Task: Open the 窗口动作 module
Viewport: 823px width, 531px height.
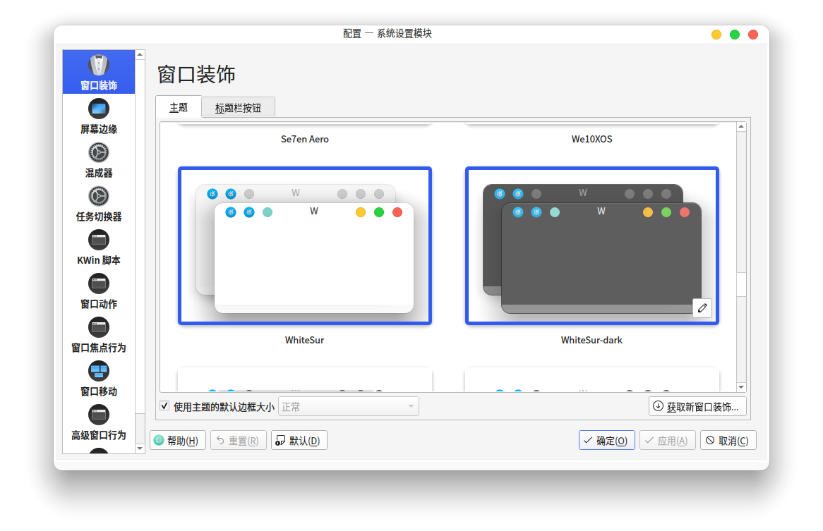Action: 99,291
